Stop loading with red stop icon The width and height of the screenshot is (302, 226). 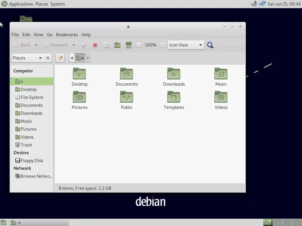click(95, 45)
